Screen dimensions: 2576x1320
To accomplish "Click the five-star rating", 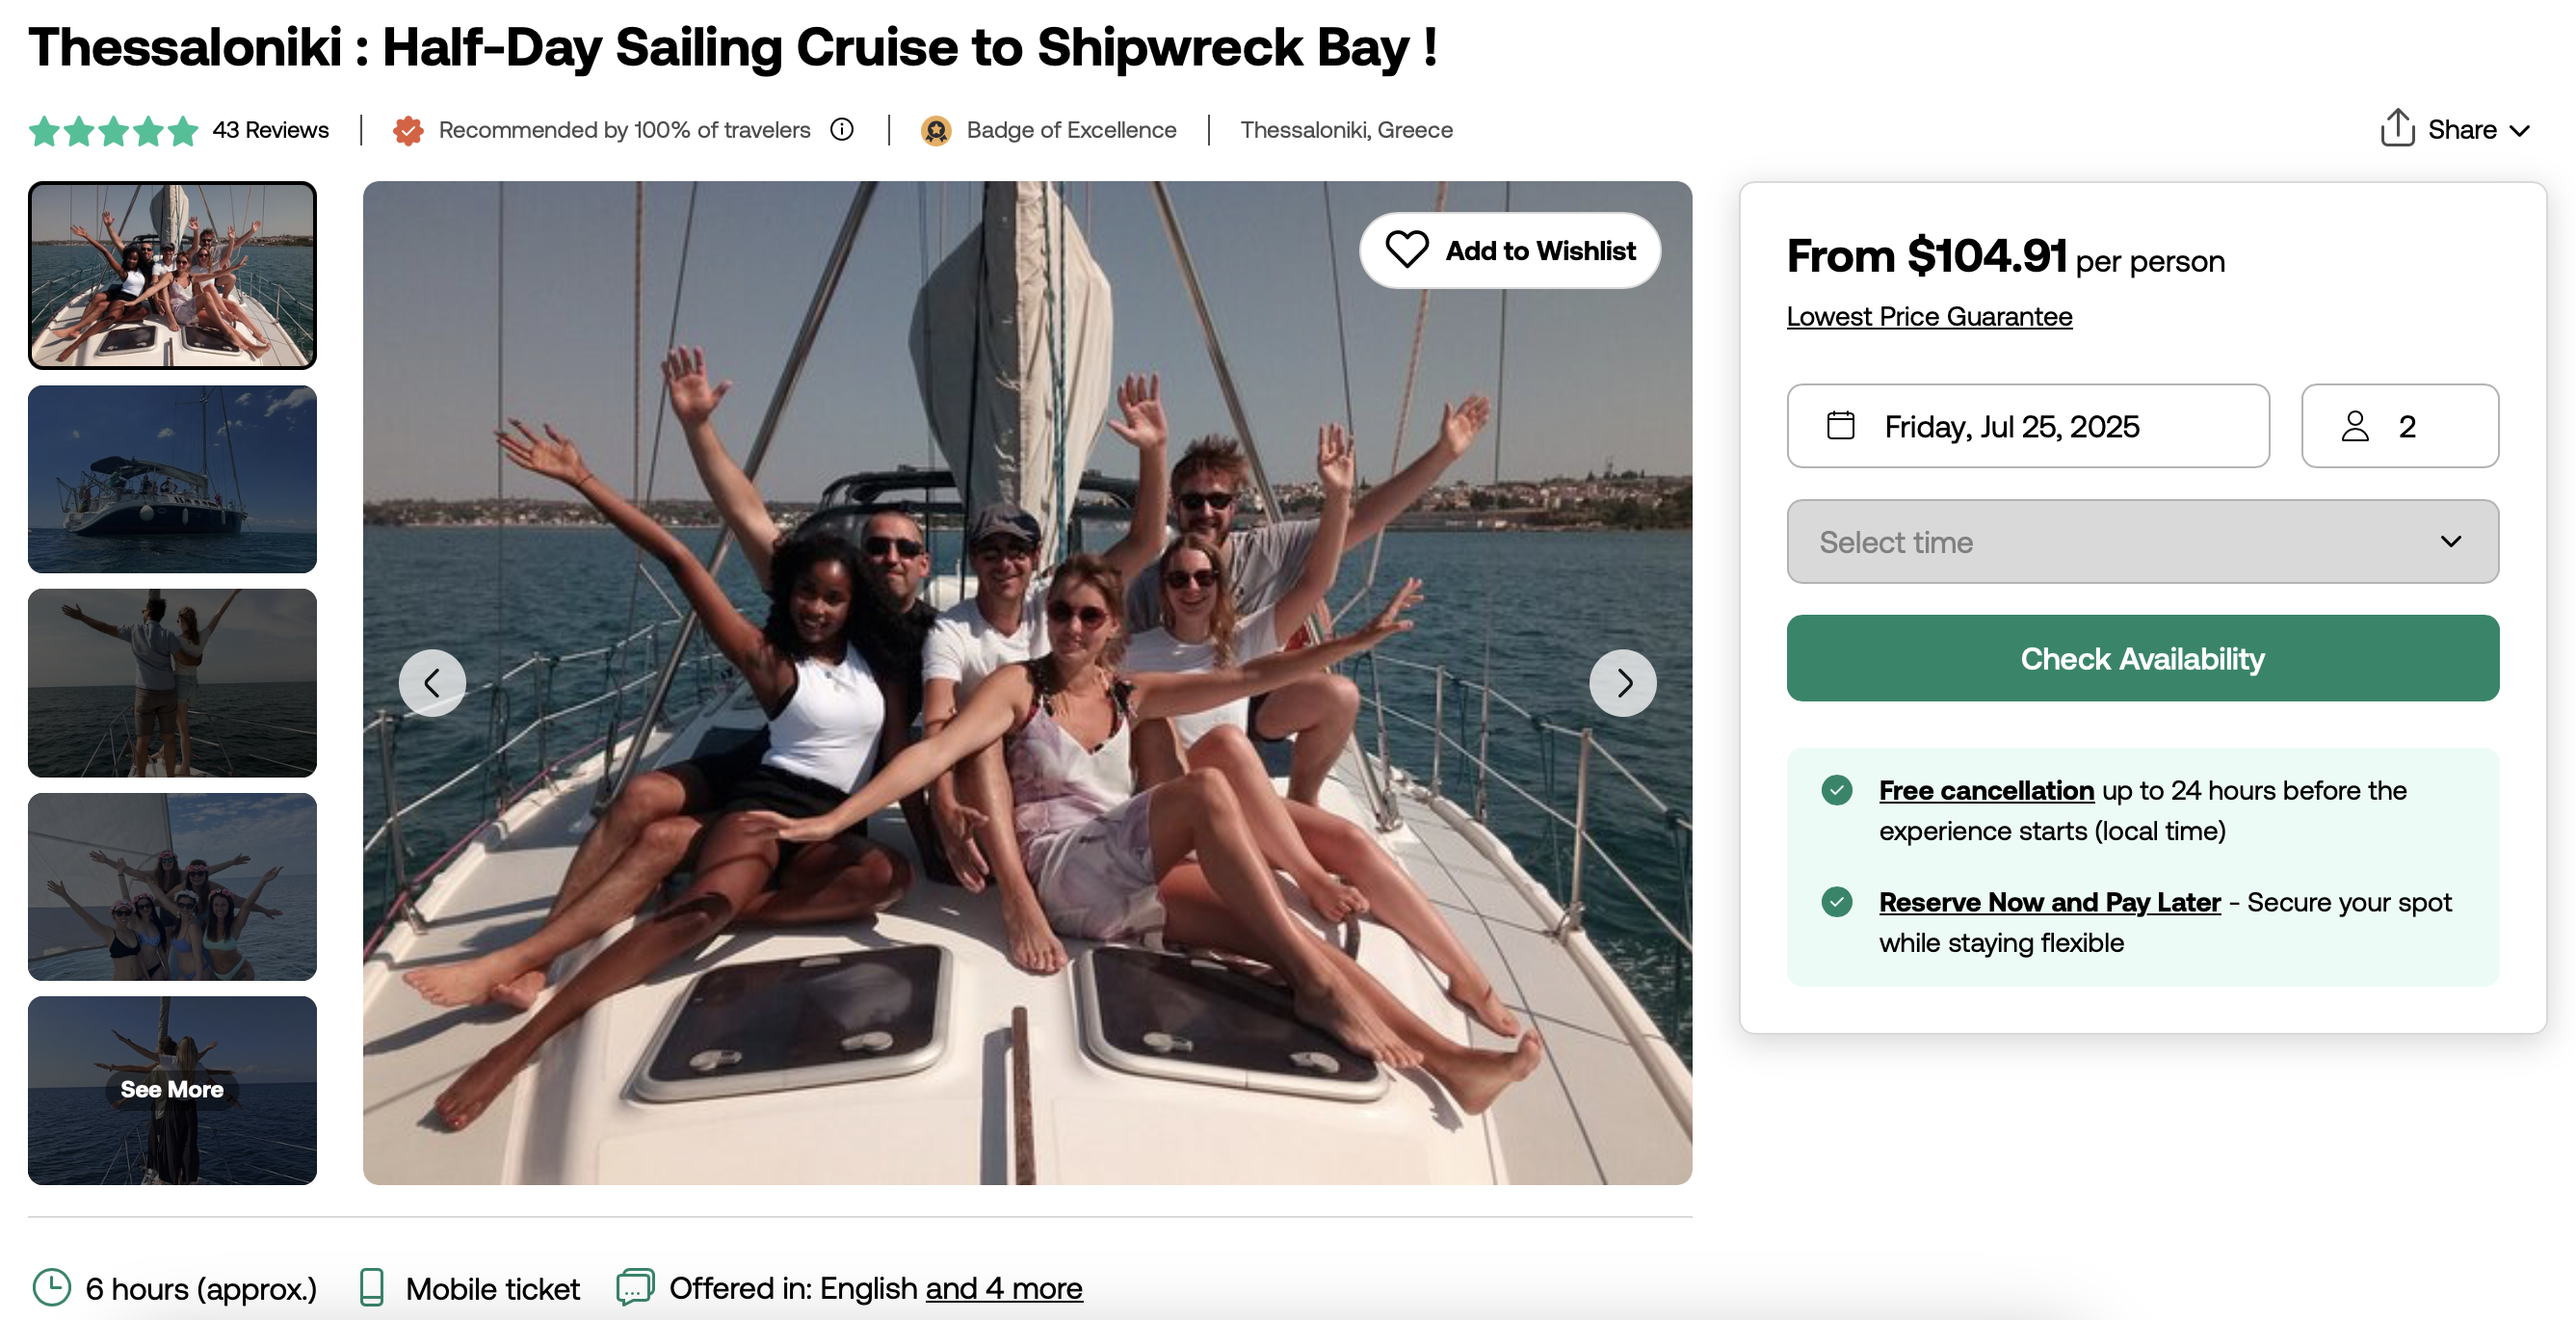I will pos(113,130).
